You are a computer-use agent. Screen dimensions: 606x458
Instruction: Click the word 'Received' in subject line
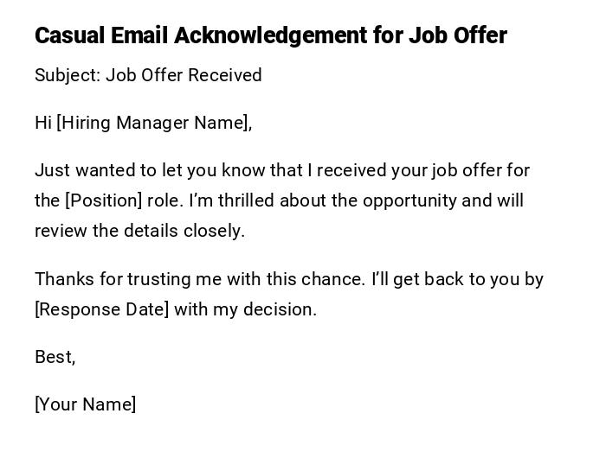click(225, 75)
